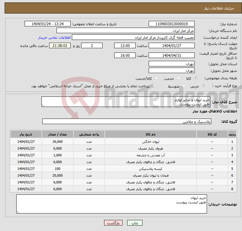This screenshot has width=242, height=231.
Task: Click the بازگشت (back) button
Action: tap(113, 223)
